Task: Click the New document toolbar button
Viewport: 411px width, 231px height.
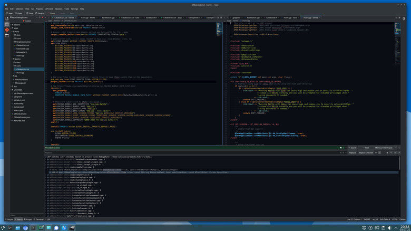Action: (9, 13)
